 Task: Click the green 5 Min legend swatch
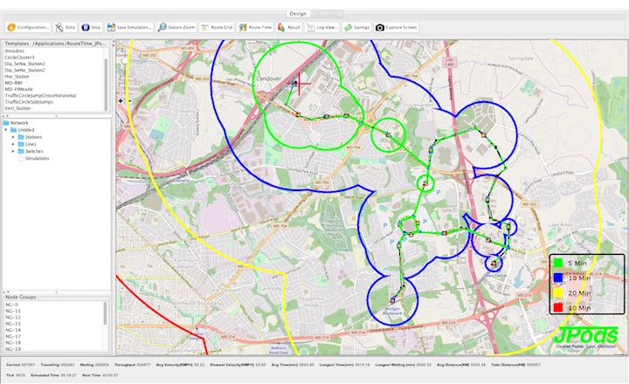[556, 262]
